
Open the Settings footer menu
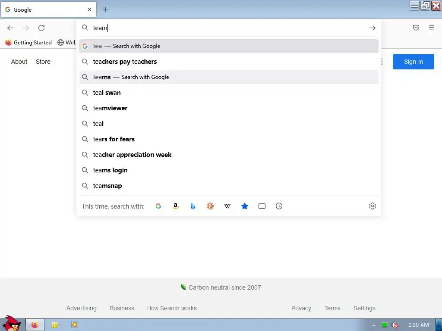click(364, 308)
